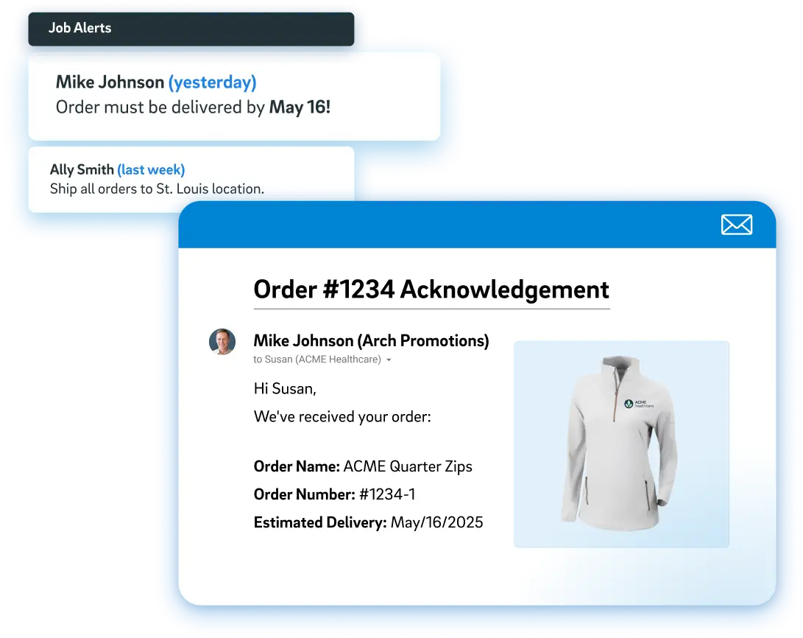Click the blue email header bar
The height and width of the screenshot is (638, 803).
tap(477, 225)
